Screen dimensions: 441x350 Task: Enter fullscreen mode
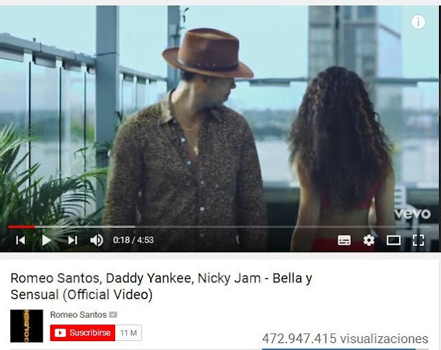[418, 240]
